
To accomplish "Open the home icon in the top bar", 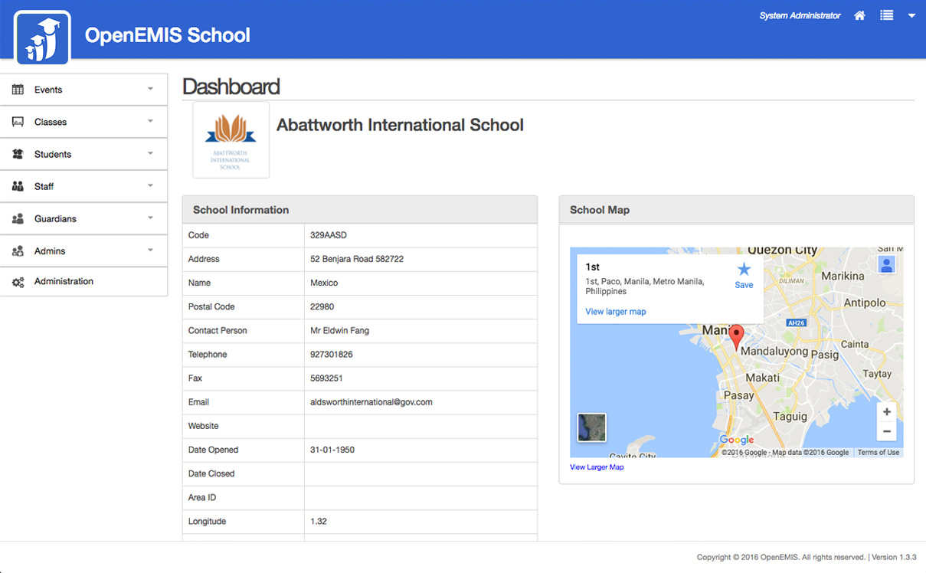I will (859, 15).
